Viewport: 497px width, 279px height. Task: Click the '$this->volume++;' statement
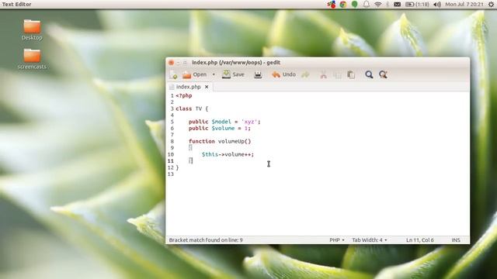[x=228, y=154]
